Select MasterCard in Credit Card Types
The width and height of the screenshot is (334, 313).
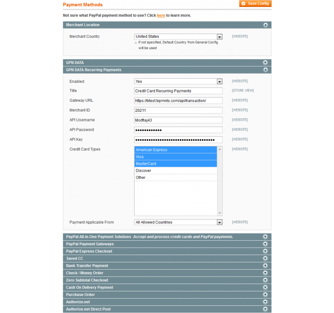[x=176, y=163]
